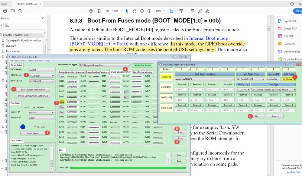The height and width of the screenshot is (176, 302).
Task: Go to the previous page using the up arrow
Action: click(91, 11)
